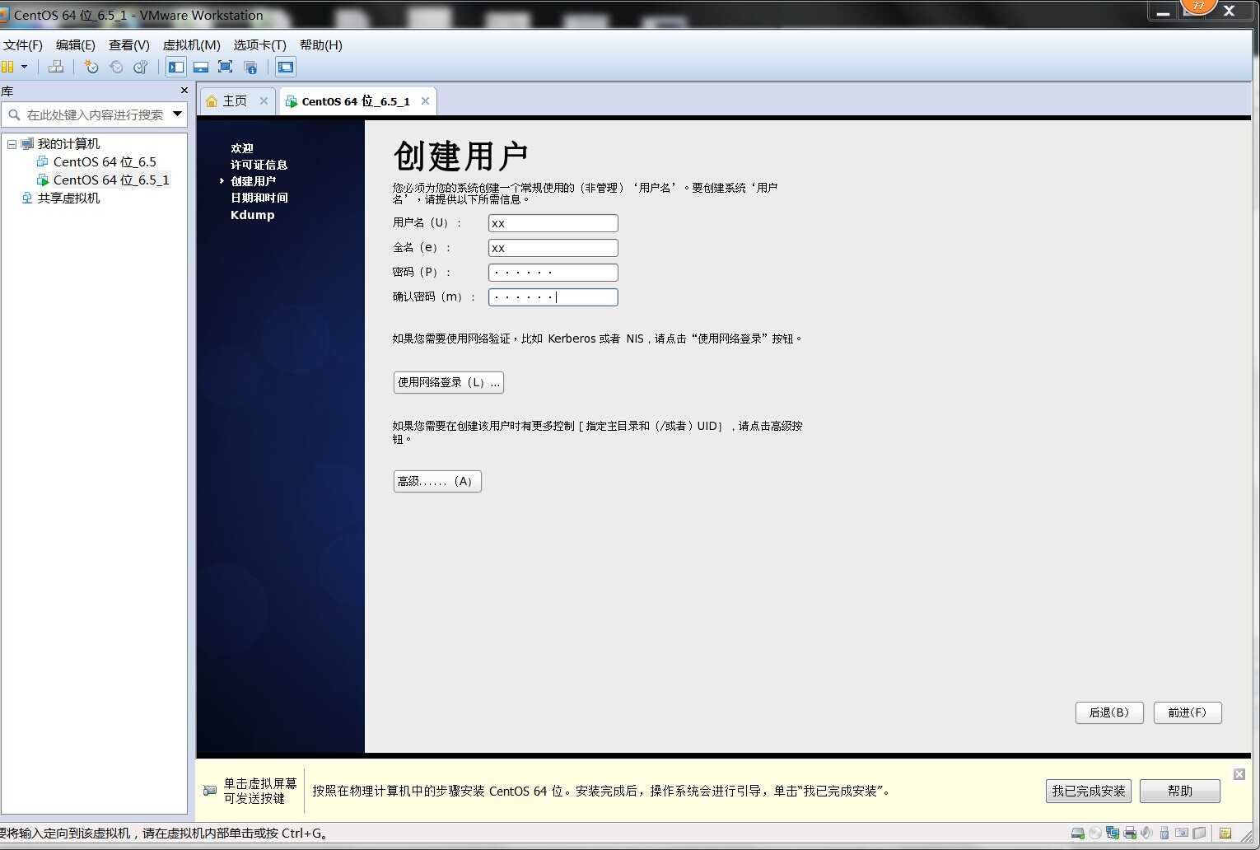Click the 使用网络登录 (L) button
The width and height of the screenshot is (1260, 850).
pyautogui.click(x=448, y=382)
